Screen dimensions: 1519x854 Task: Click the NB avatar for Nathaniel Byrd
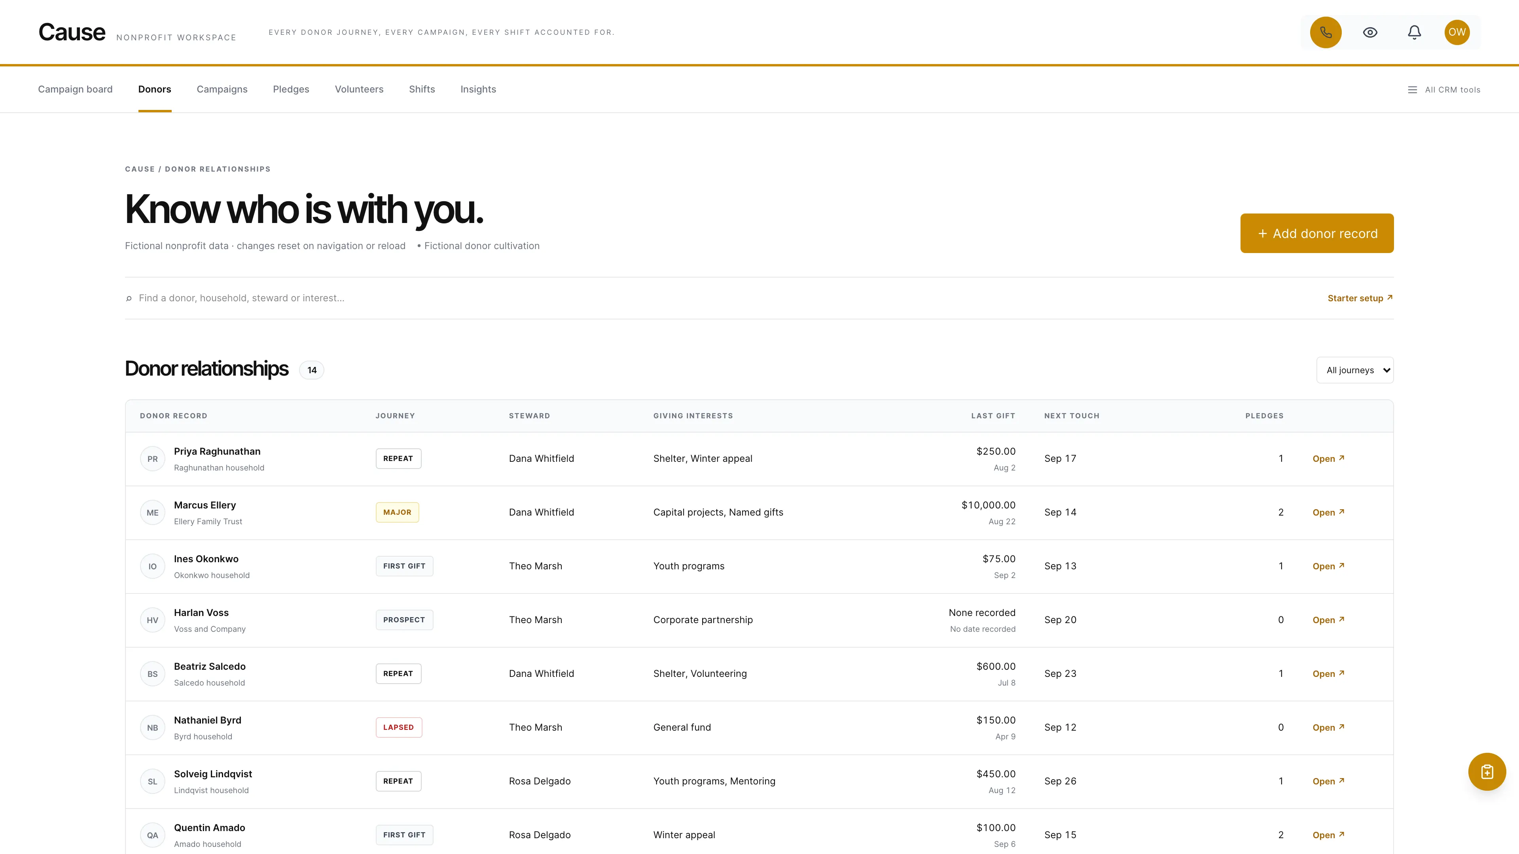[x=153, y=728]
